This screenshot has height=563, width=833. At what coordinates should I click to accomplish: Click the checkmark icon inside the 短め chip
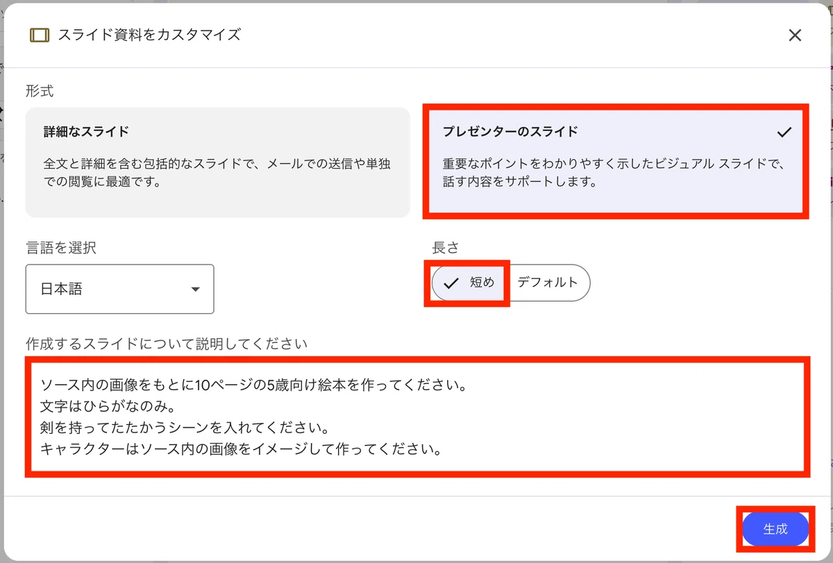click(x=451, y=283)
